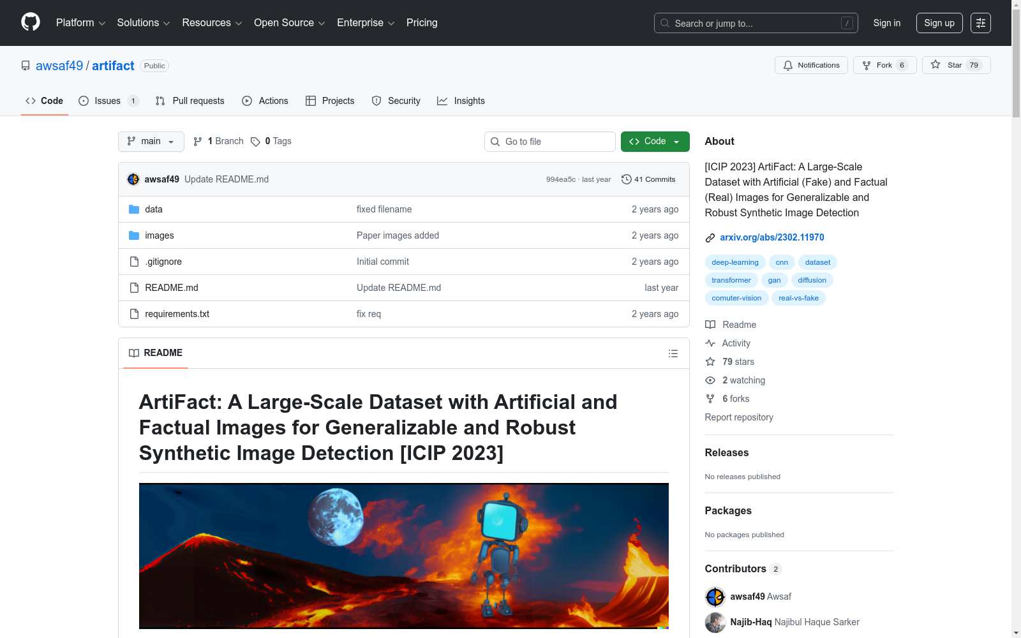Open the Projects tab
Image resolution: width=1021 pixels, height=638 pixels.
pyautogui.click(x=330, y=101)
